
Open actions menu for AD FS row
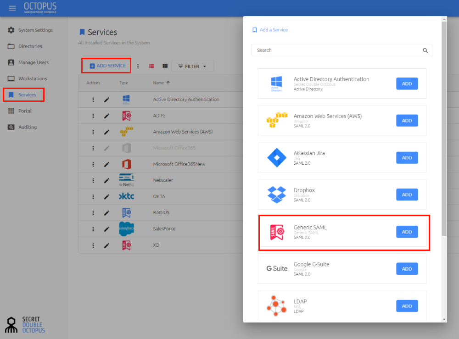93,116
